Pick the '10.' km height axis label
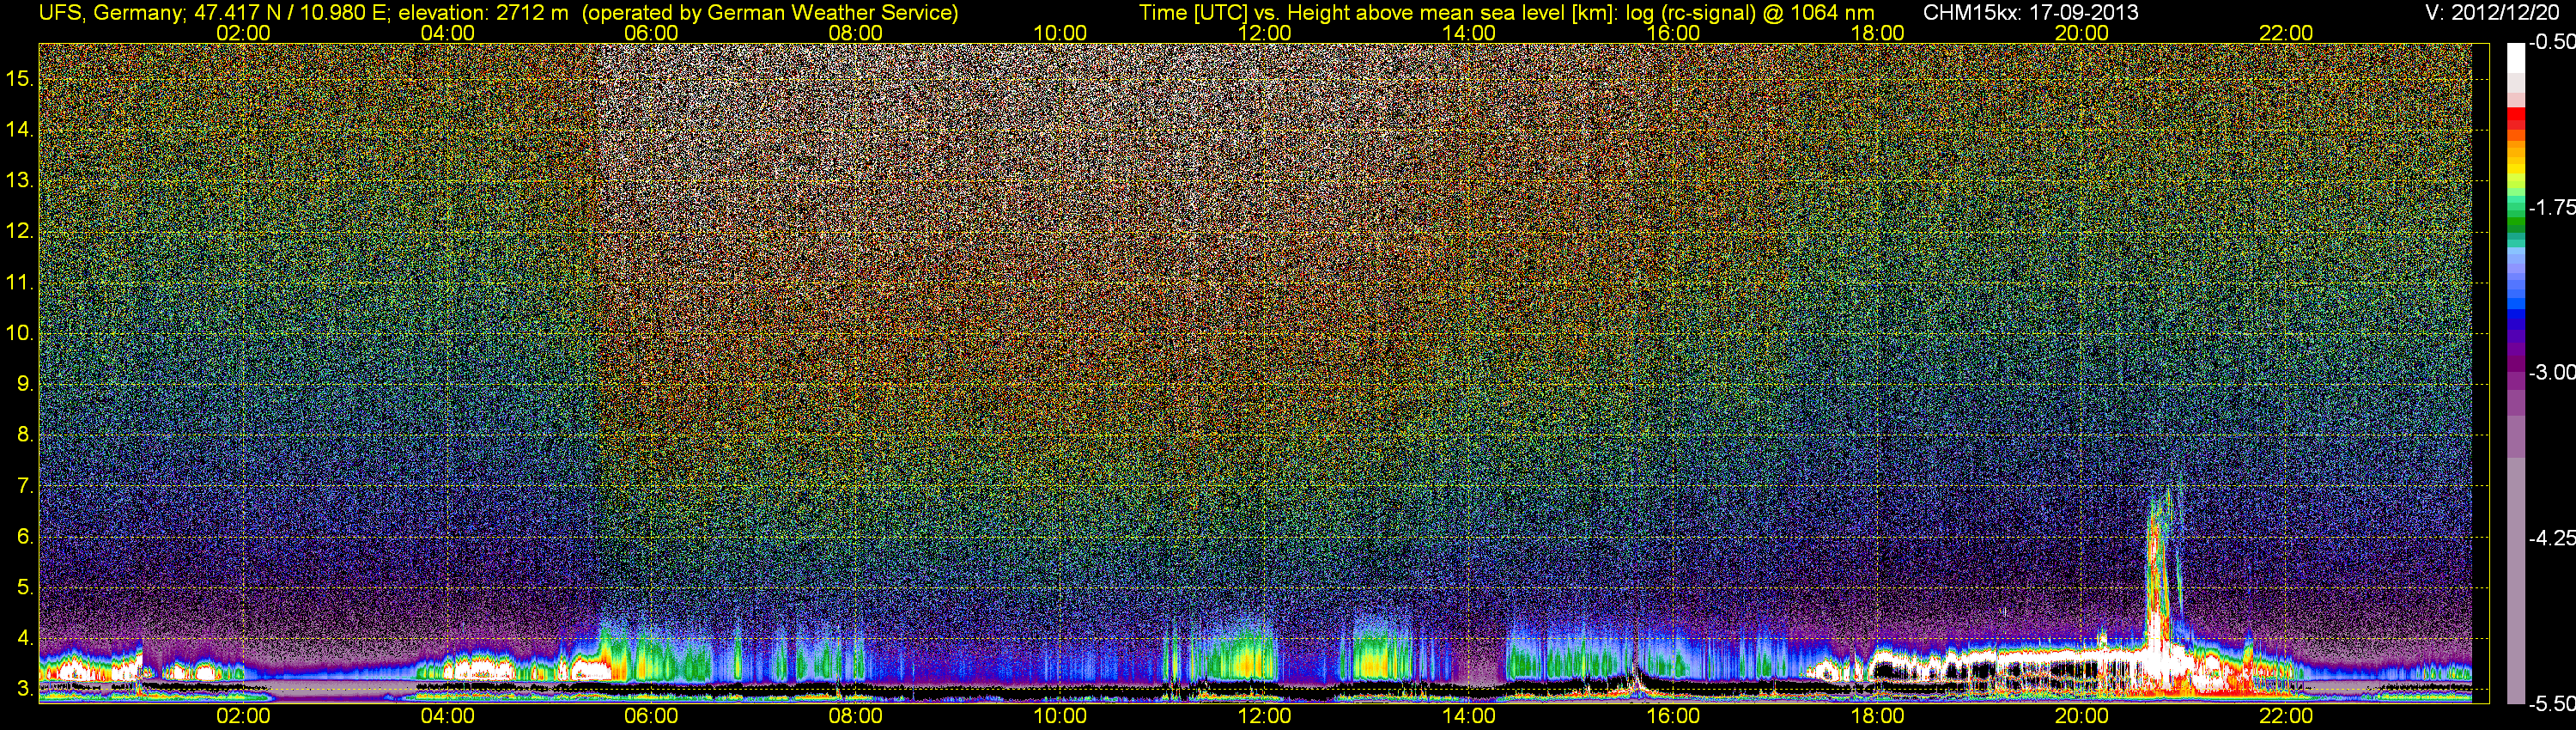The width and height of the screenshot is (2576, 730). pos(20,333)
